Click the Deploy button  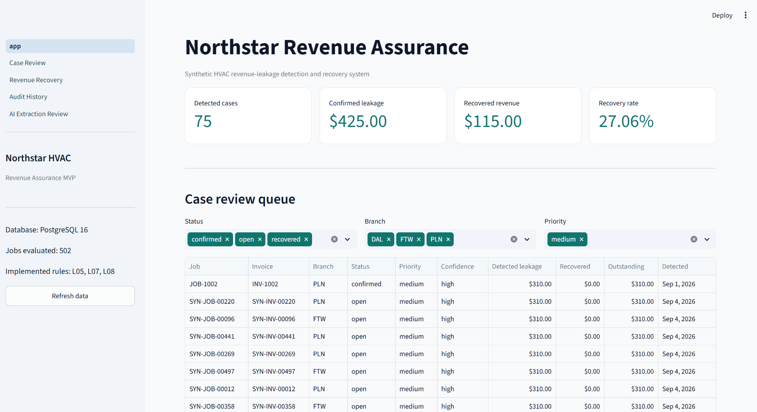(x=722, y=15)
